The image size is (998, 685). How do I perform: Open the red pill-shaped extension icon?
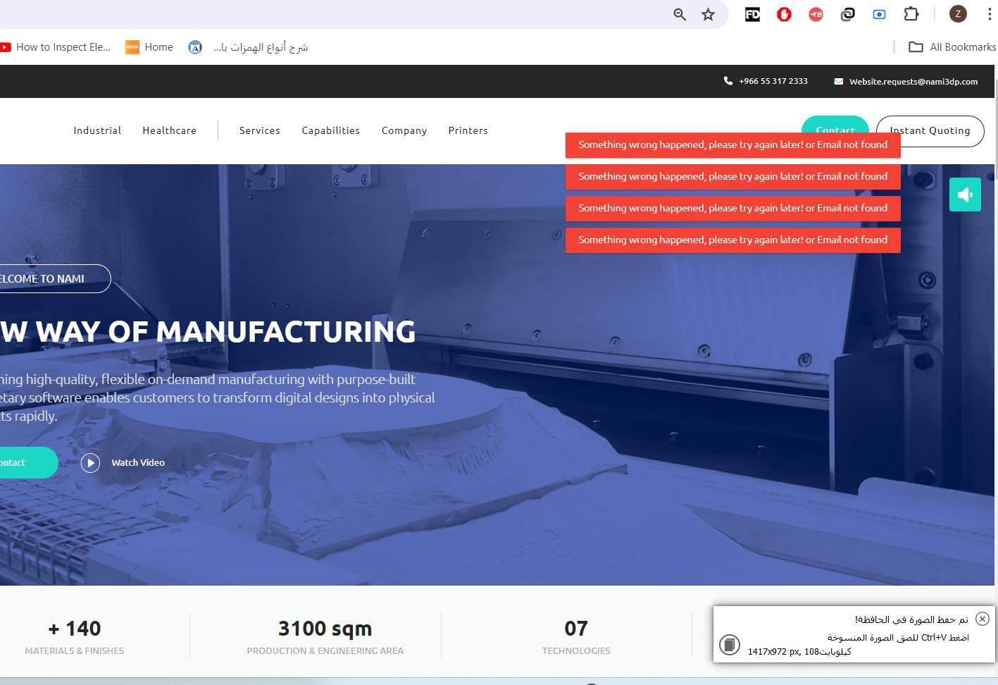pyautogui.click(x=816, y=14)
